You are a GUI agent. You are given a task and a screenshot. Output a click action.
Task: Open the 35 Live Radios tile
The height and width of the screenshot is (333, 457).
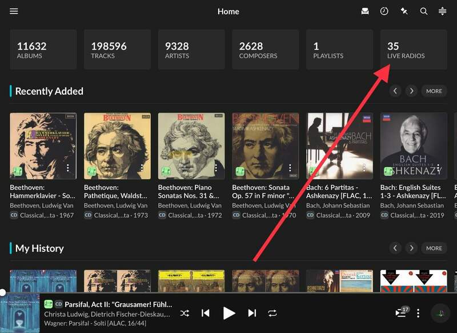coord(414,50)
